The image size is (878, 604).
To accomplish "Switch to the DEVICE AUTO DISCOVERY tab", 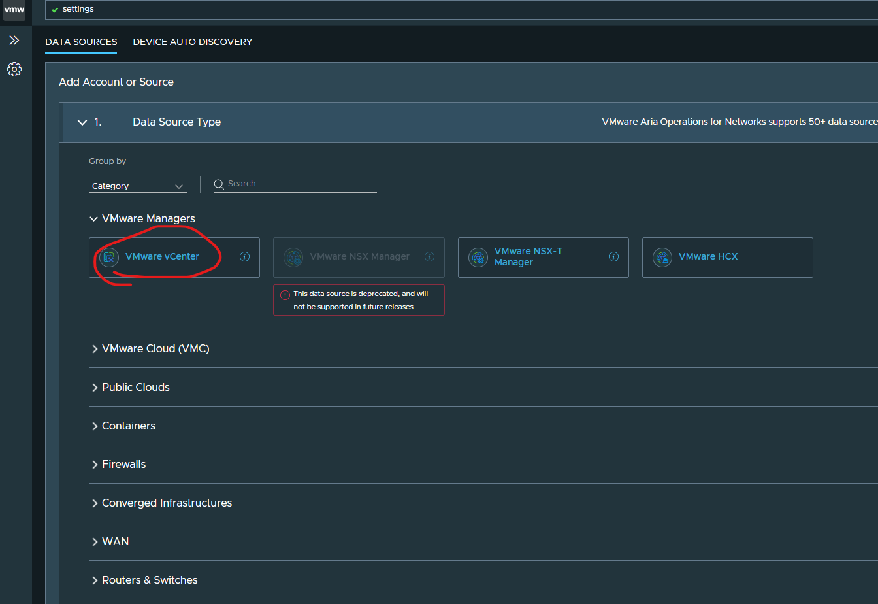I will pyautogui.click(x=193, y=42).
